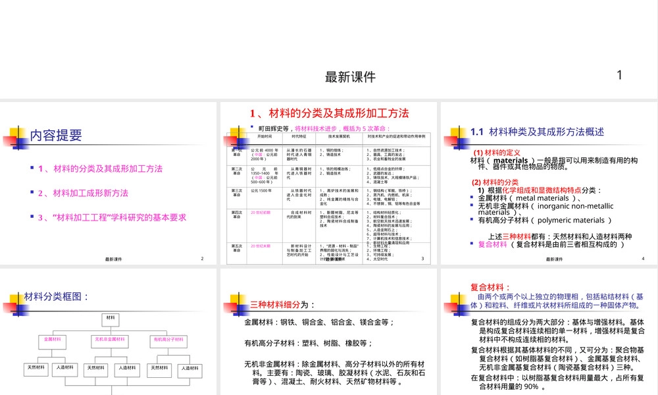Click slide number 4 at slide bottom corner

[x=643, y=259]
